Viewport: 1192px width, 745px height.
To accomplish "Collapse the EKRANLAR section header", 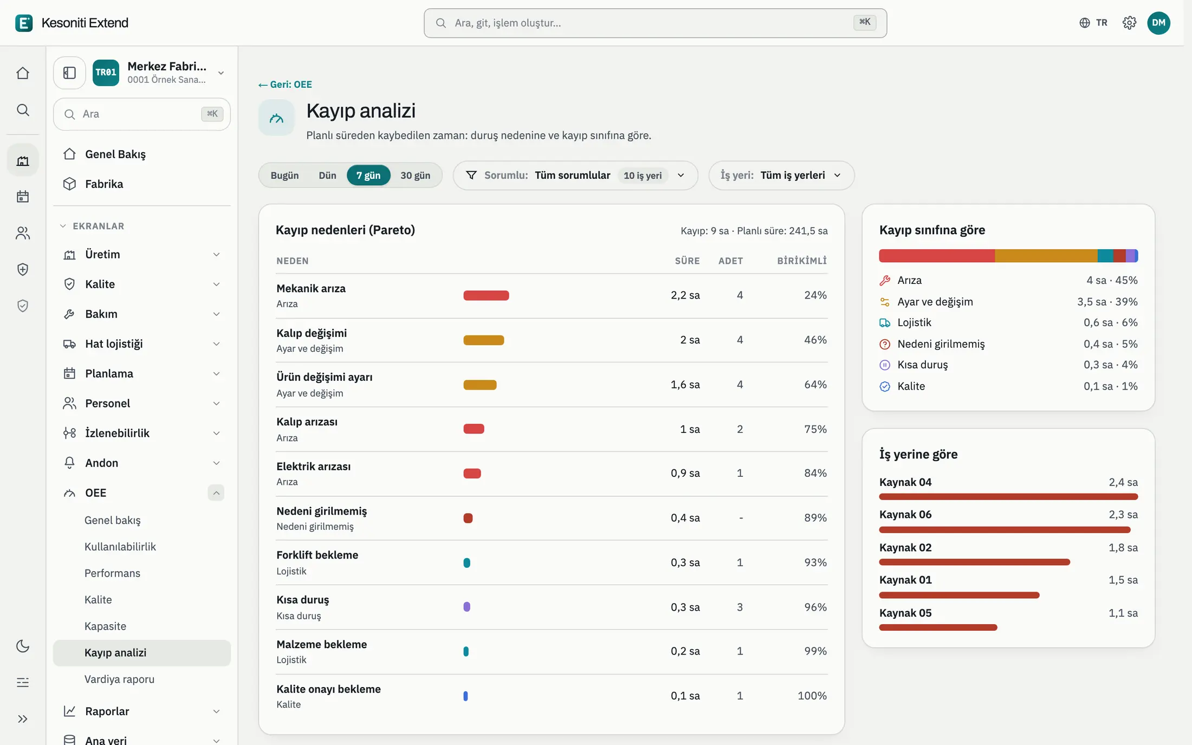I will 92,226.
